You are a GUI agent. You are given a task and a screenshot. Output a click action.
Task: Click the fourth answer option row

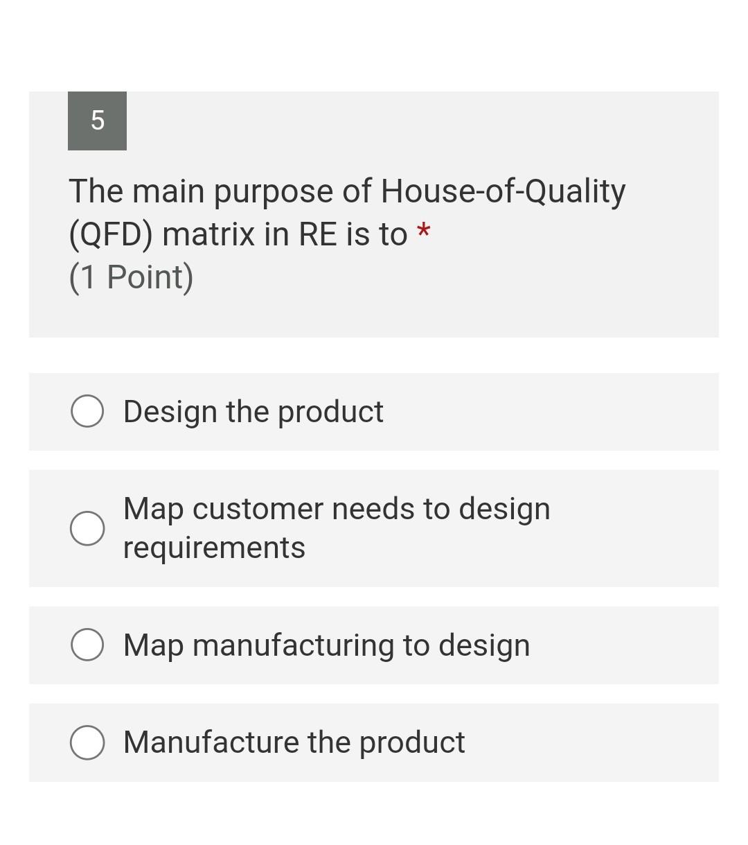[374, 742]
